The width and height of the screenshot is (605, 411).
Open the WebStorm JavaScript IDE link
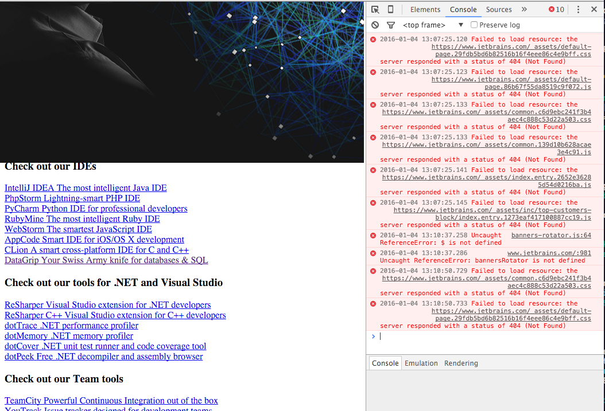pos(78,229)
